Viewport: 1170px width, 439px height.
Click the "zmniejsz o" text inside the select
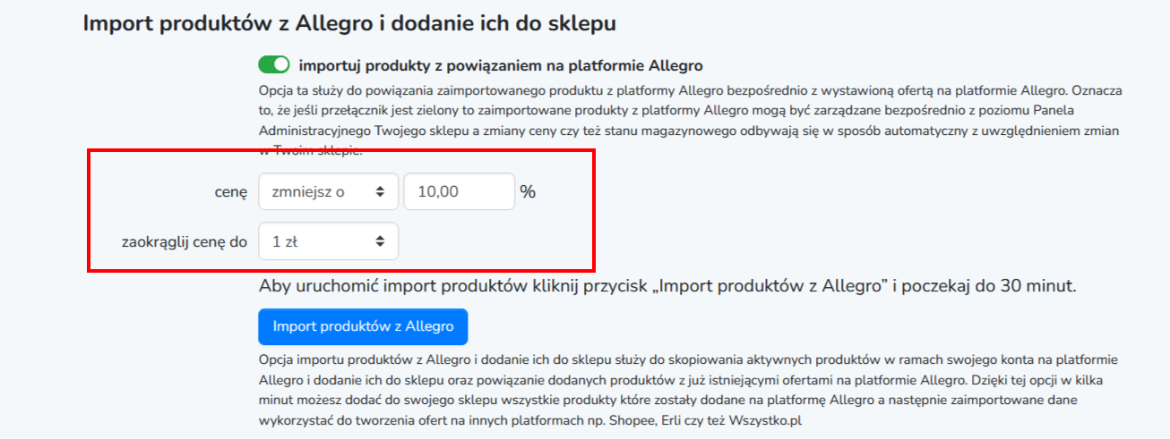click(308, 191)
